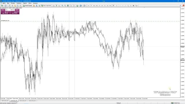Open the Profiles toolbar icon
The width and height of the screenshot is (185, 104).
pyautogui.click(x=5, y=5)
